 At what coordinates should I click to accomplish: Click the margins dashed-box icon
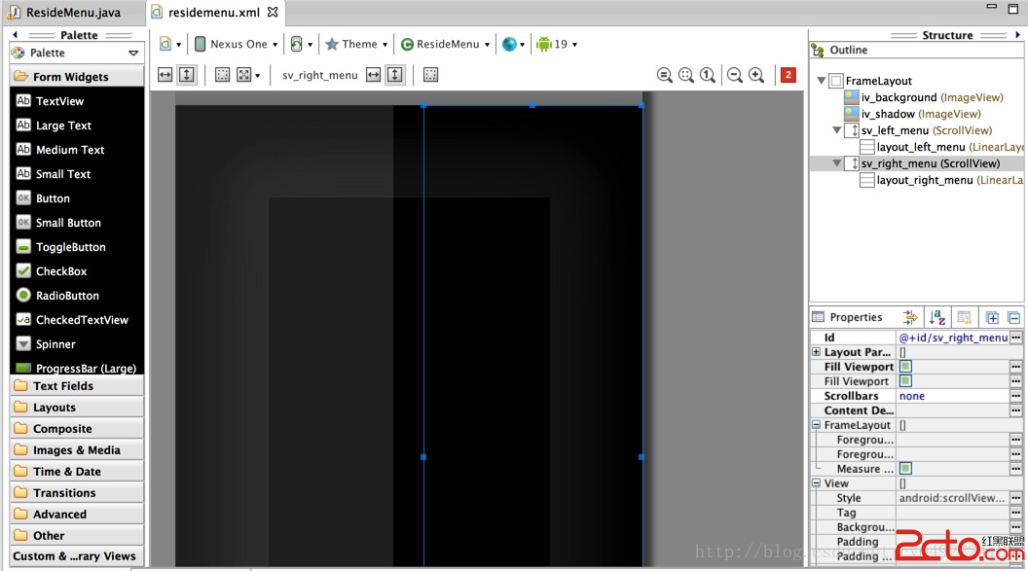223,75
